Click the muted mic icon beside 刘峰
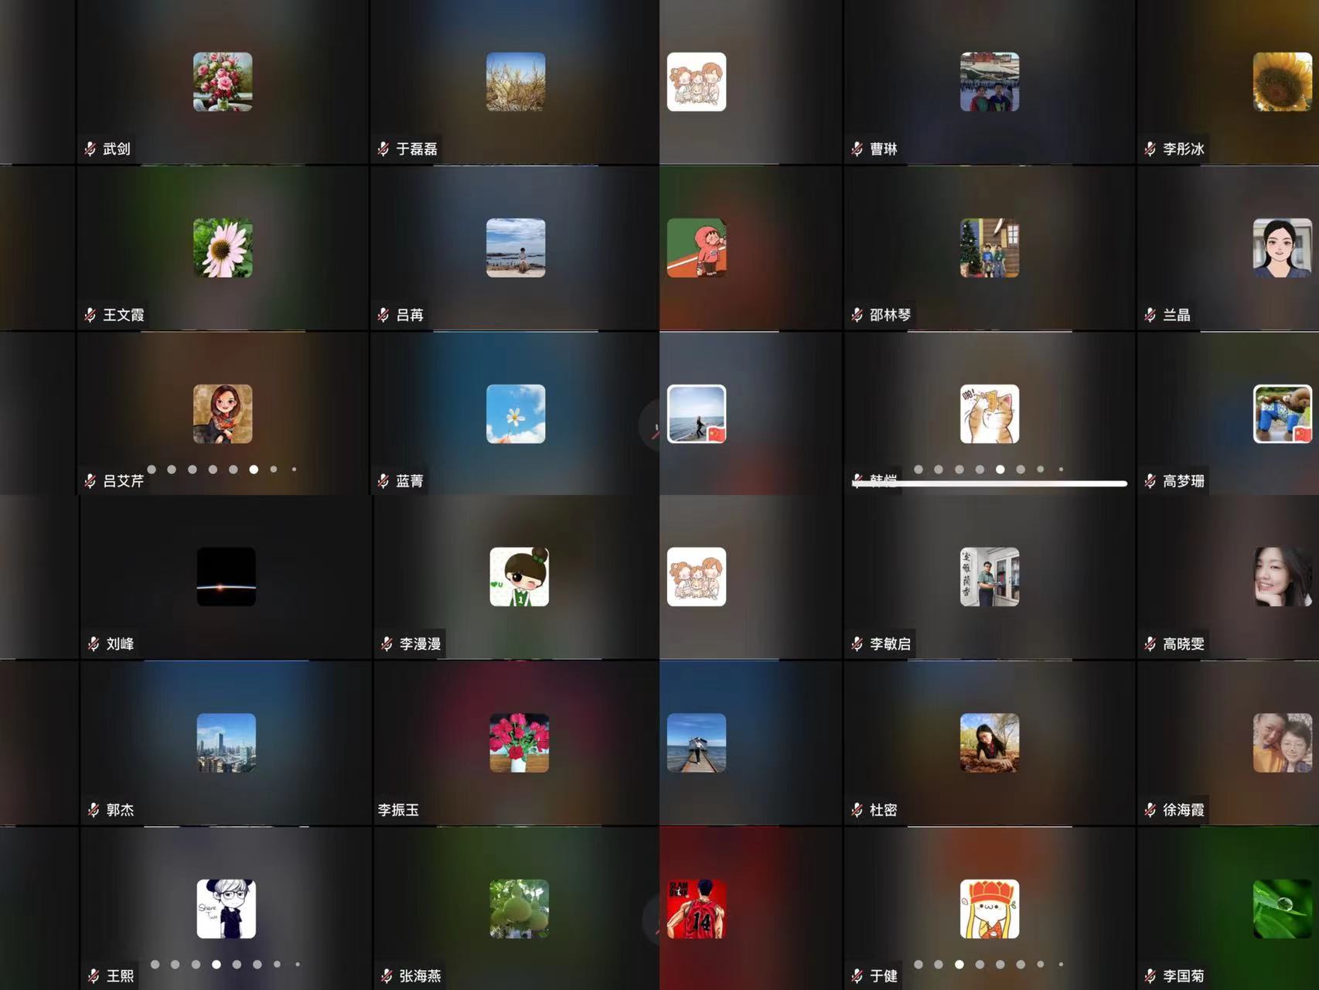The width and height of the screenshot is (1319, 990). pyautogui.click(x=94, y=643)
